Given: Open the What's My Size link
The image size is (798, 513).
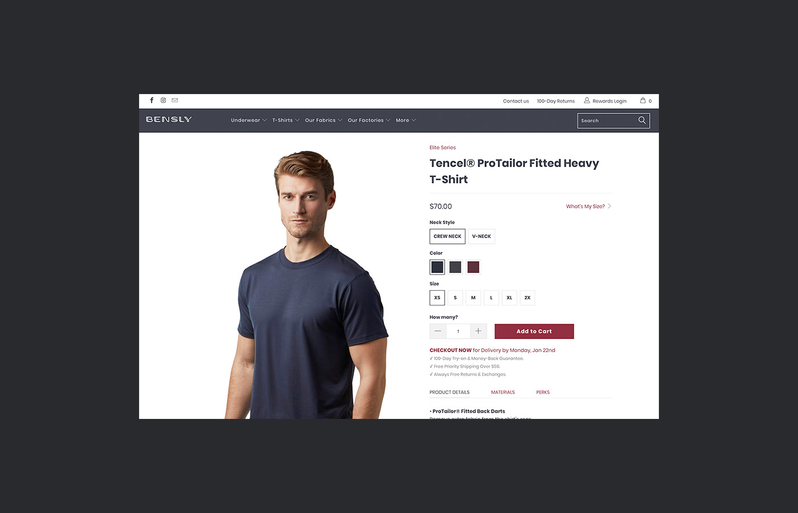Looking at the screenshot, I should 588,206.
